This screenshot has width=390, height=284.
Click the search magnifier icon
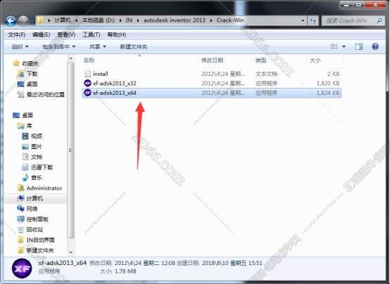click(379, 20)
